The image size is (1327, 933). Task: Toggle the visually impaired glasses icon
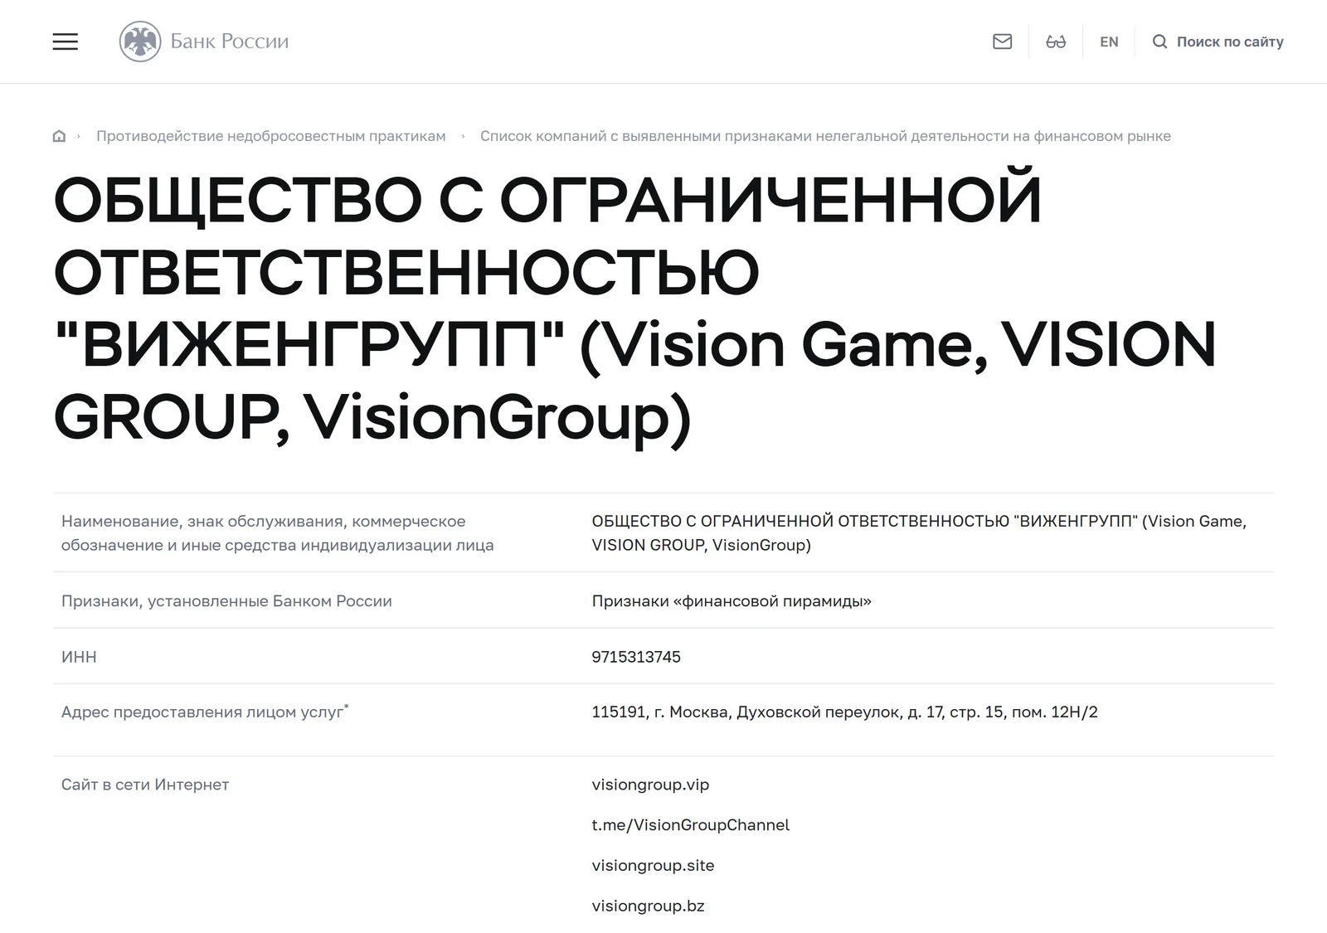pyautogui.click(x=1056, y=41)
